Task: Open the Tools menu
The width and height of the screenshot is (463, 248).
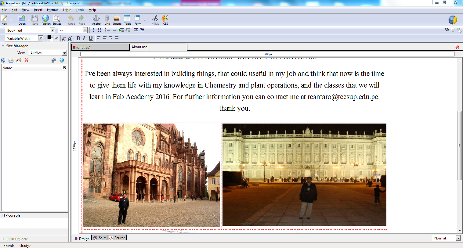Action: (x=80, y=10)
